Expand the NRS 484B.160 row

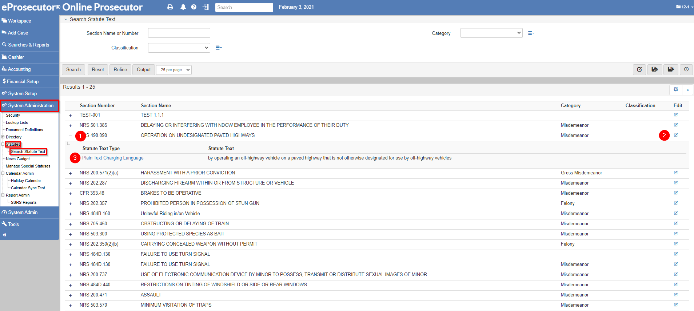[x=70, y=214]
